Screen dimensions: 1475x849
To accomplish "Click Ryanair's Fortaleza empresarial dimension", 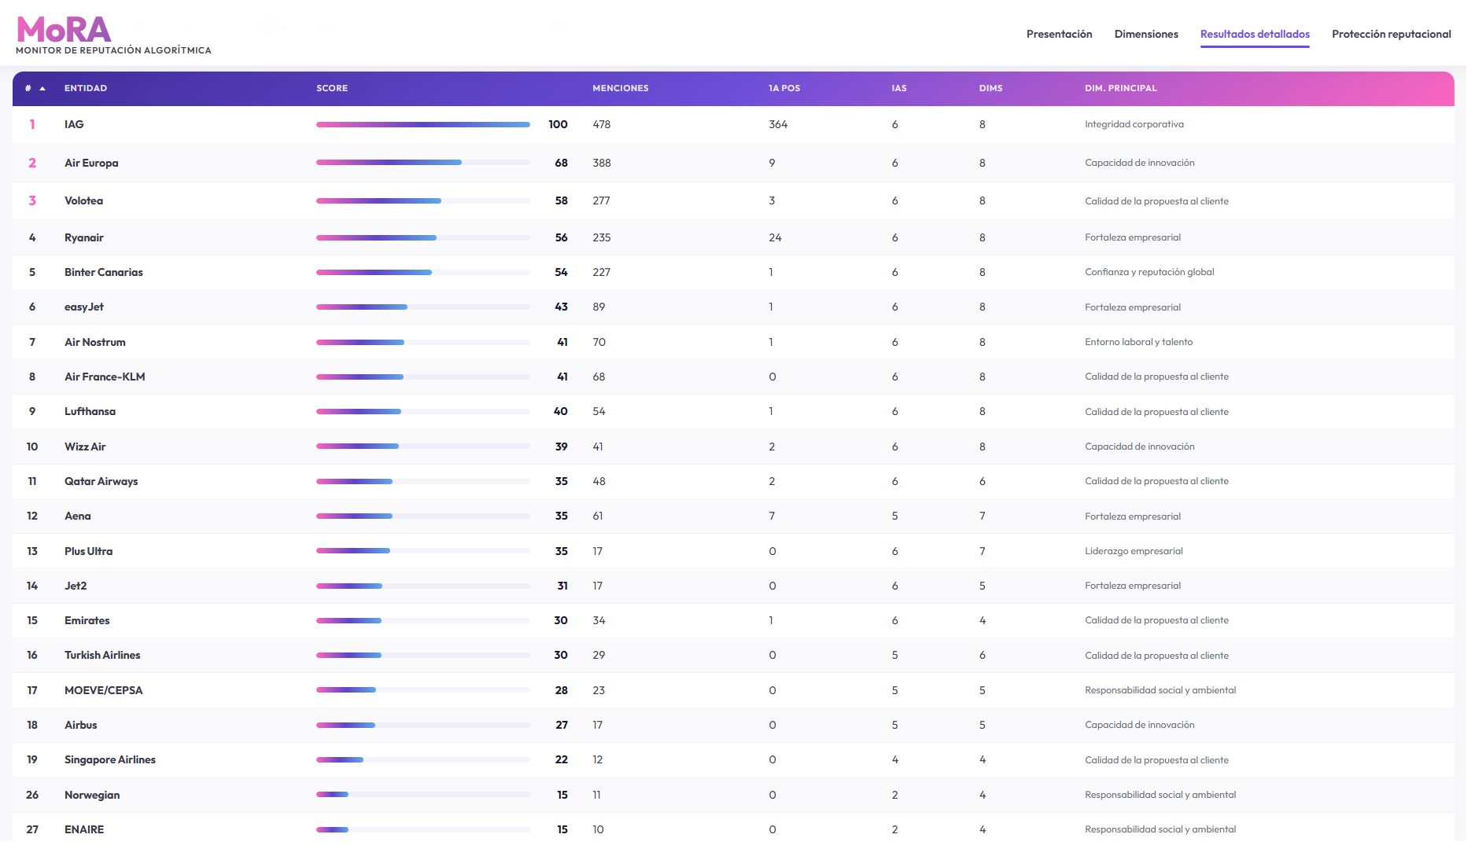I will coord(1133,238).
